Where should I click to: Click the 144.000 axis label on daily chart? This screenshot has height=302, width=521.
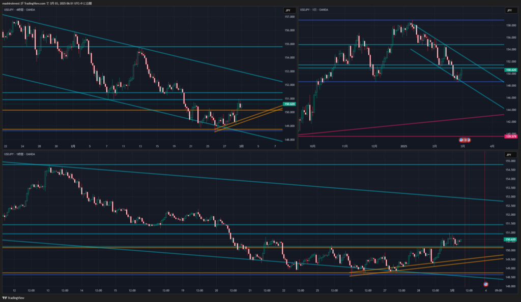(511, 110)
